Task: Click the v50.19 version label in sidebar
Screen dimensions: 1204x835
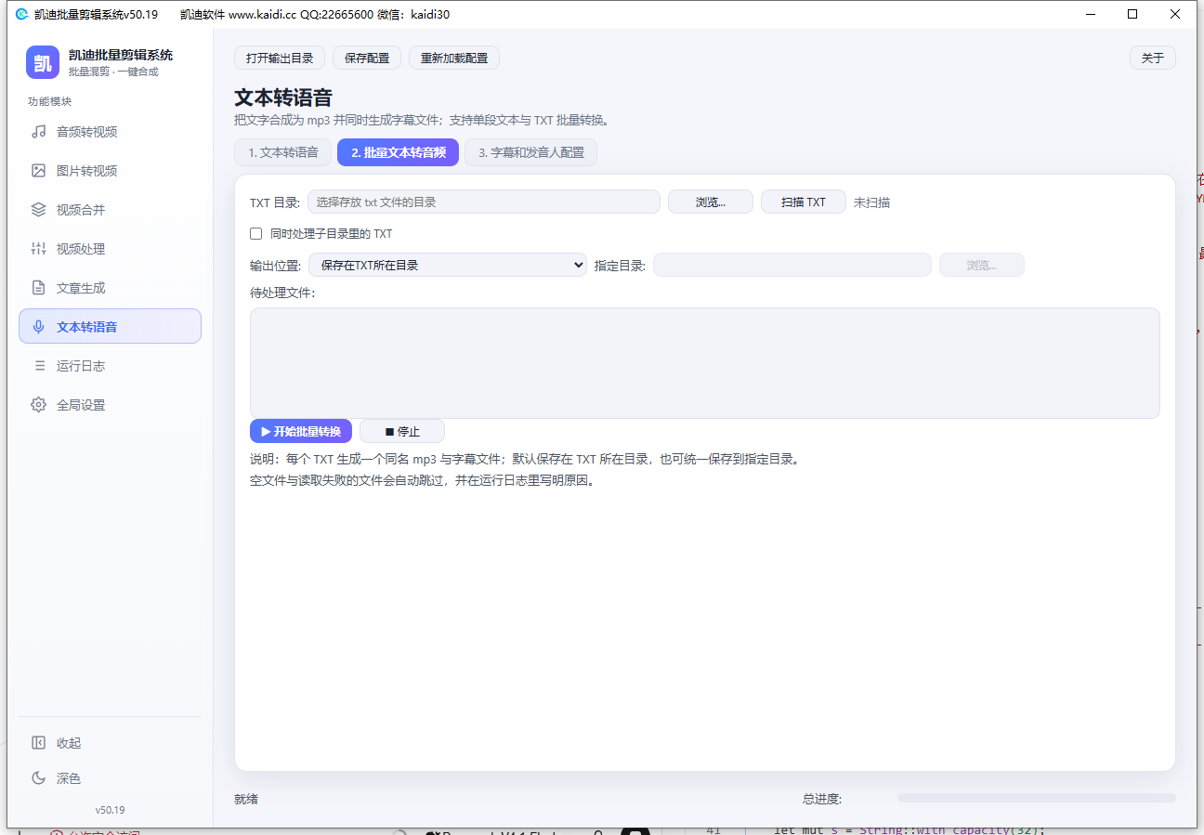Action: coord(110,810)
